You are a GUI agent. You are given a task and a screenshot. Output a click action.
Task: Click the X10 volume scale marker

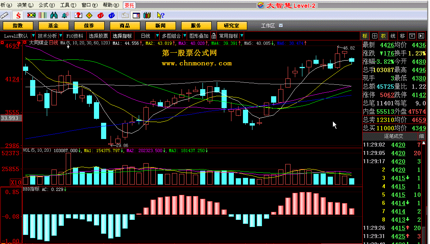point(15,182)
